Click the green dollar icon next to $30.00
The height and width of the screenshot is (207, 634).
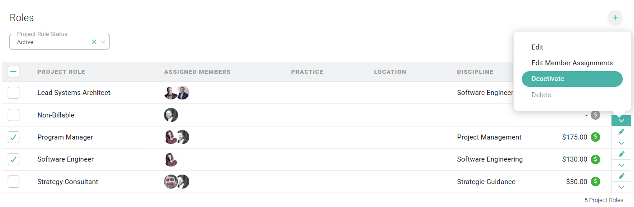click(596, 182)
